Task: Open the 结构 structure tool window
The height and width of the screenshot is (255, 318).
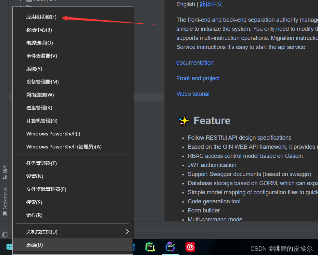Action: [x=5, y=172]
